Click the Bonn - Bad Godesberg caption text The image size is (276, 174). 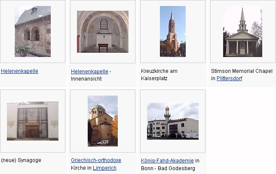point(168,168)
